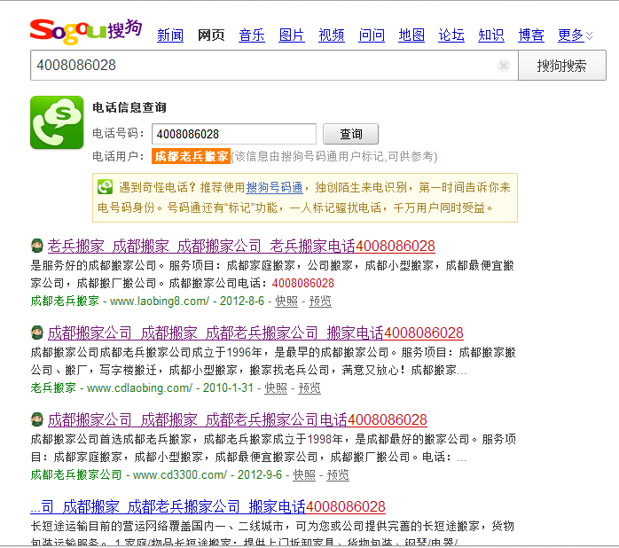Select the 网页 tab
Screen dimensions: 619x548
tap(211, 35)
